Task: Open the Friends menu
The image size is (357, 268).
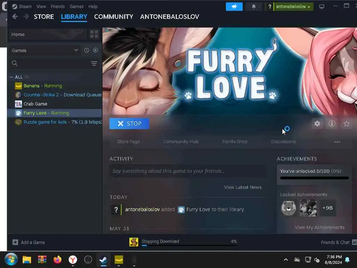Action: 58,6
